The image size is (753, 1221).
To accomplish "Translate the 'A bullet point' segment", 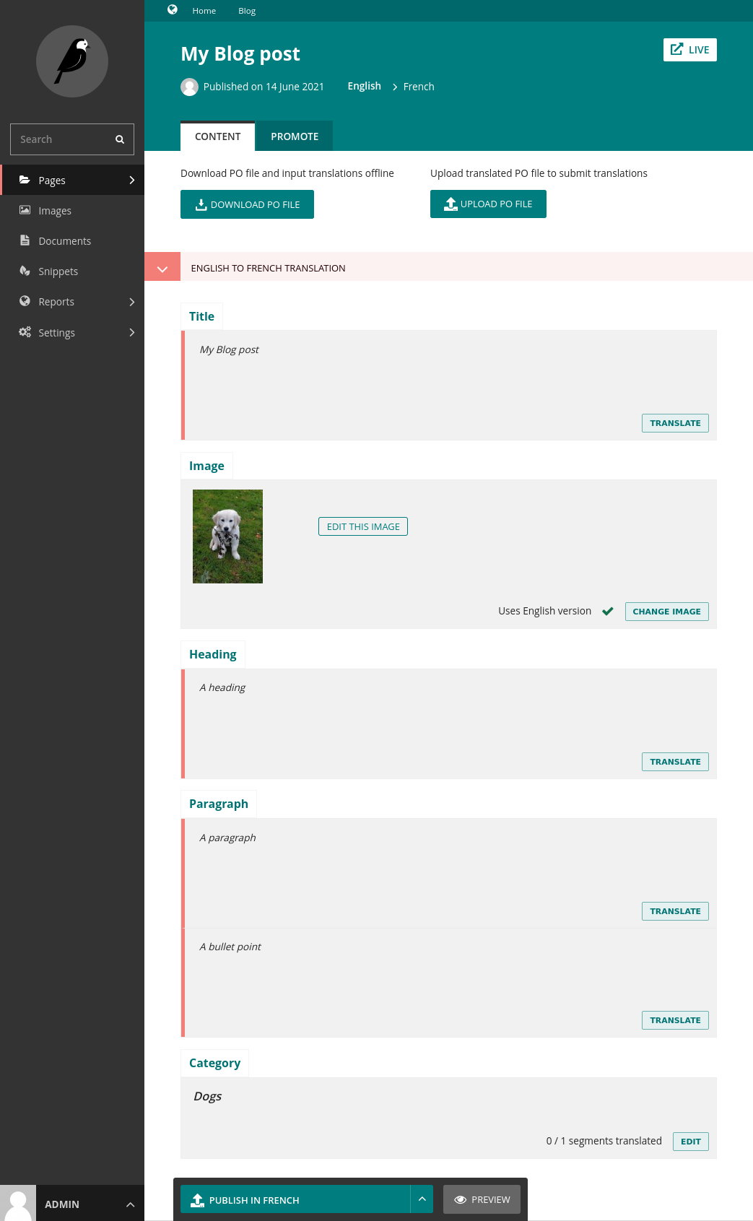I will point(675,1020).
